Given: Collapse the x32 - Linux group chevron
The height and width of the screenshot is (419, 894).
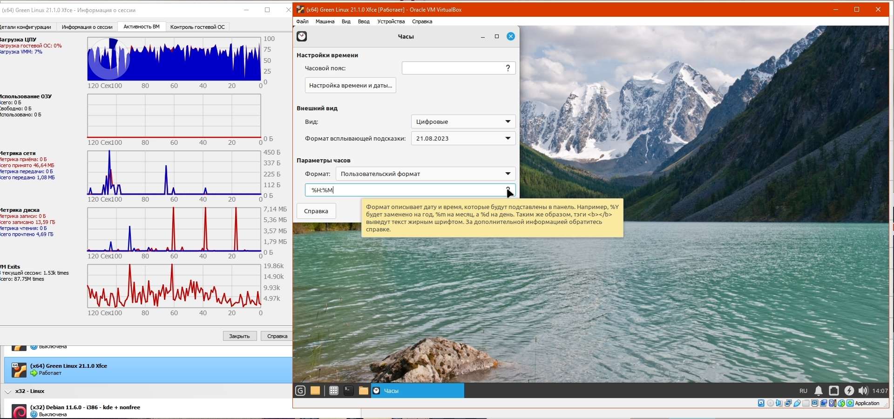Looking at the screenshot, I should coord(8,392).
